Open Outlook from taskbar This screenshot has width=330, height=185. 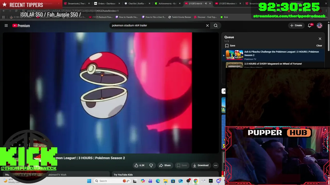coord(181,181)
